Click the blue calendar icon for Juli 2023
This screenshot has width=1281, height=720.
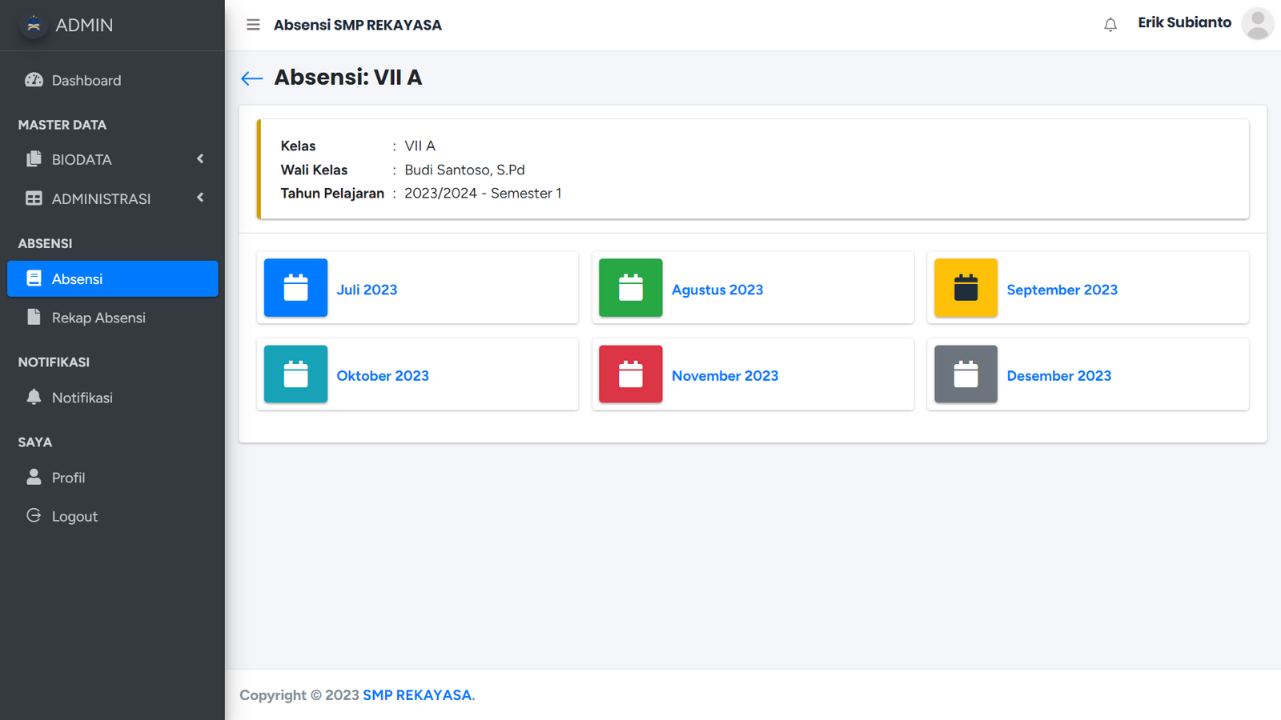295,288
